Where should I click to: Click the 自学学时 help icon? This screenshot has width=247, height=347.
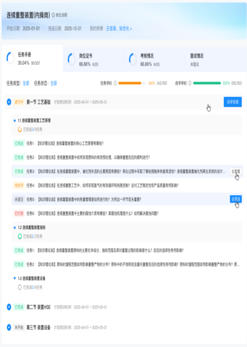[x=189, y=83]
